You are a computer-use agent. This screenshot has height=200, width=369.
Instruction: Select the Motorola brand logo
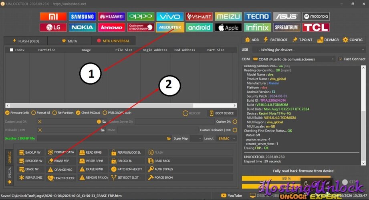coord(316,16)
